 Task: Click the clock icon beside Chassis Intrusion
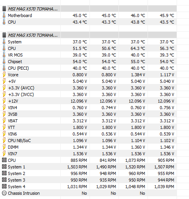click(4, 193)
